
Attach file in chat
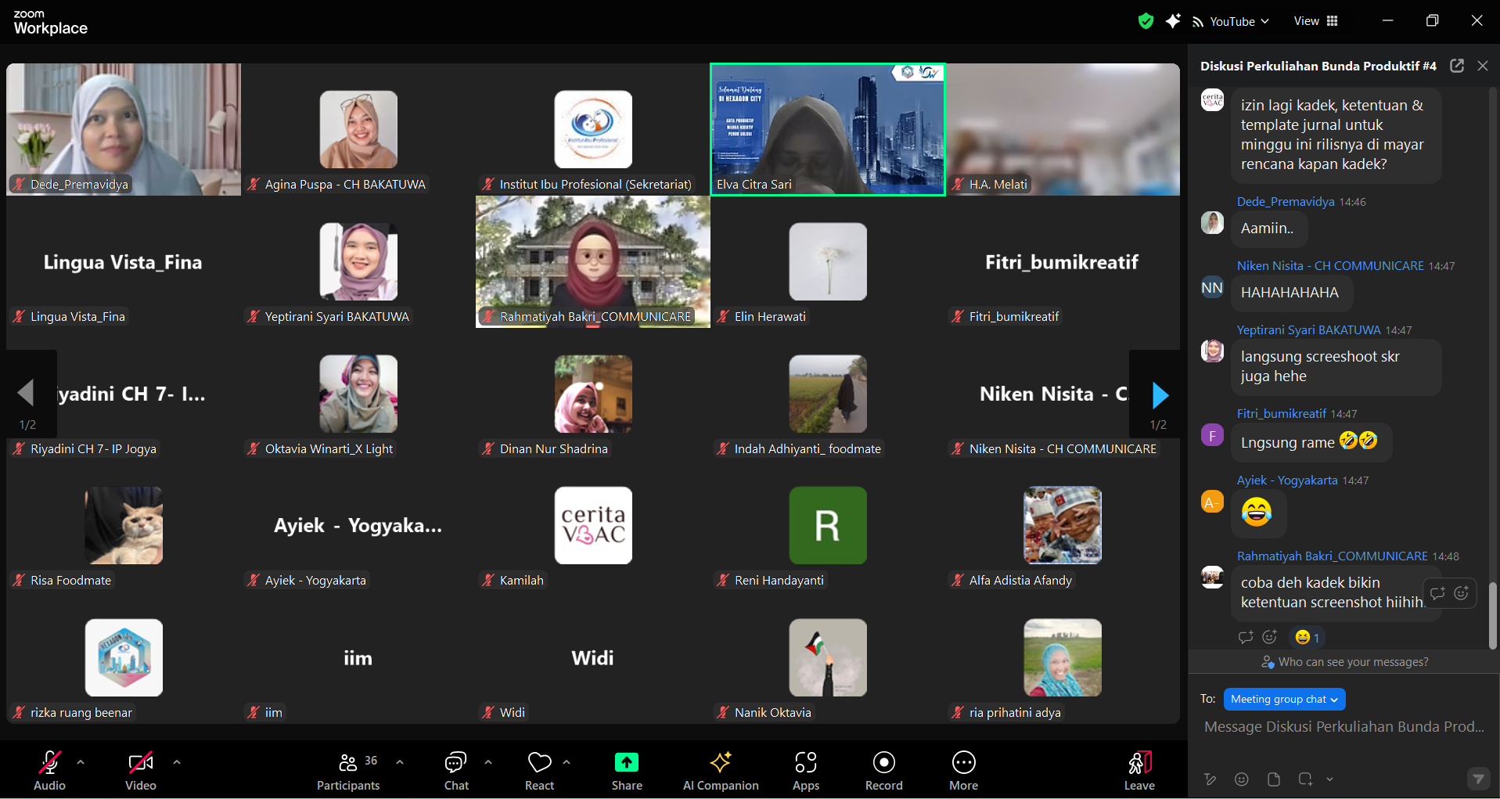click(x=1273, y=779)
